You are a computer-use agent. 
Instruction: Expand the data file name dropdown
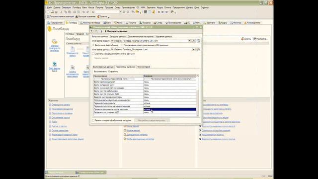[x=194, y=50]
